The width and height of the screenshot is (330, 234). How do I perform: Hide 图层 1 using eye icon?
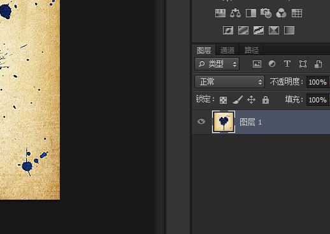pyautogui.click(x=201, y=121)
